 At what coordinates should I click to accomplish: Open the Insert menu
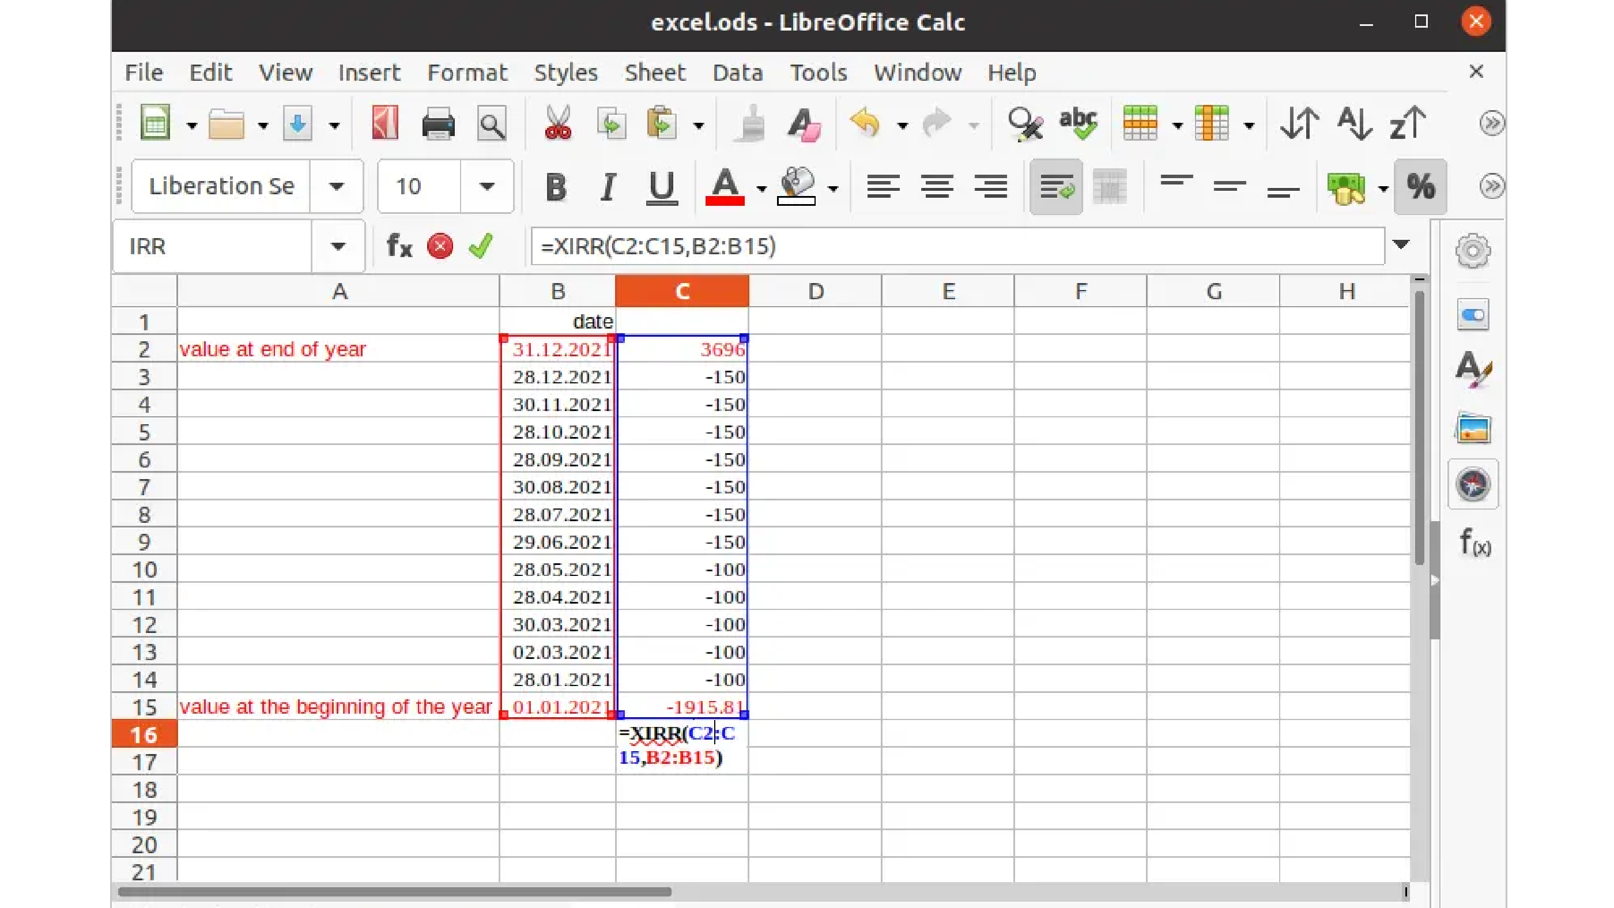point(369,73)
